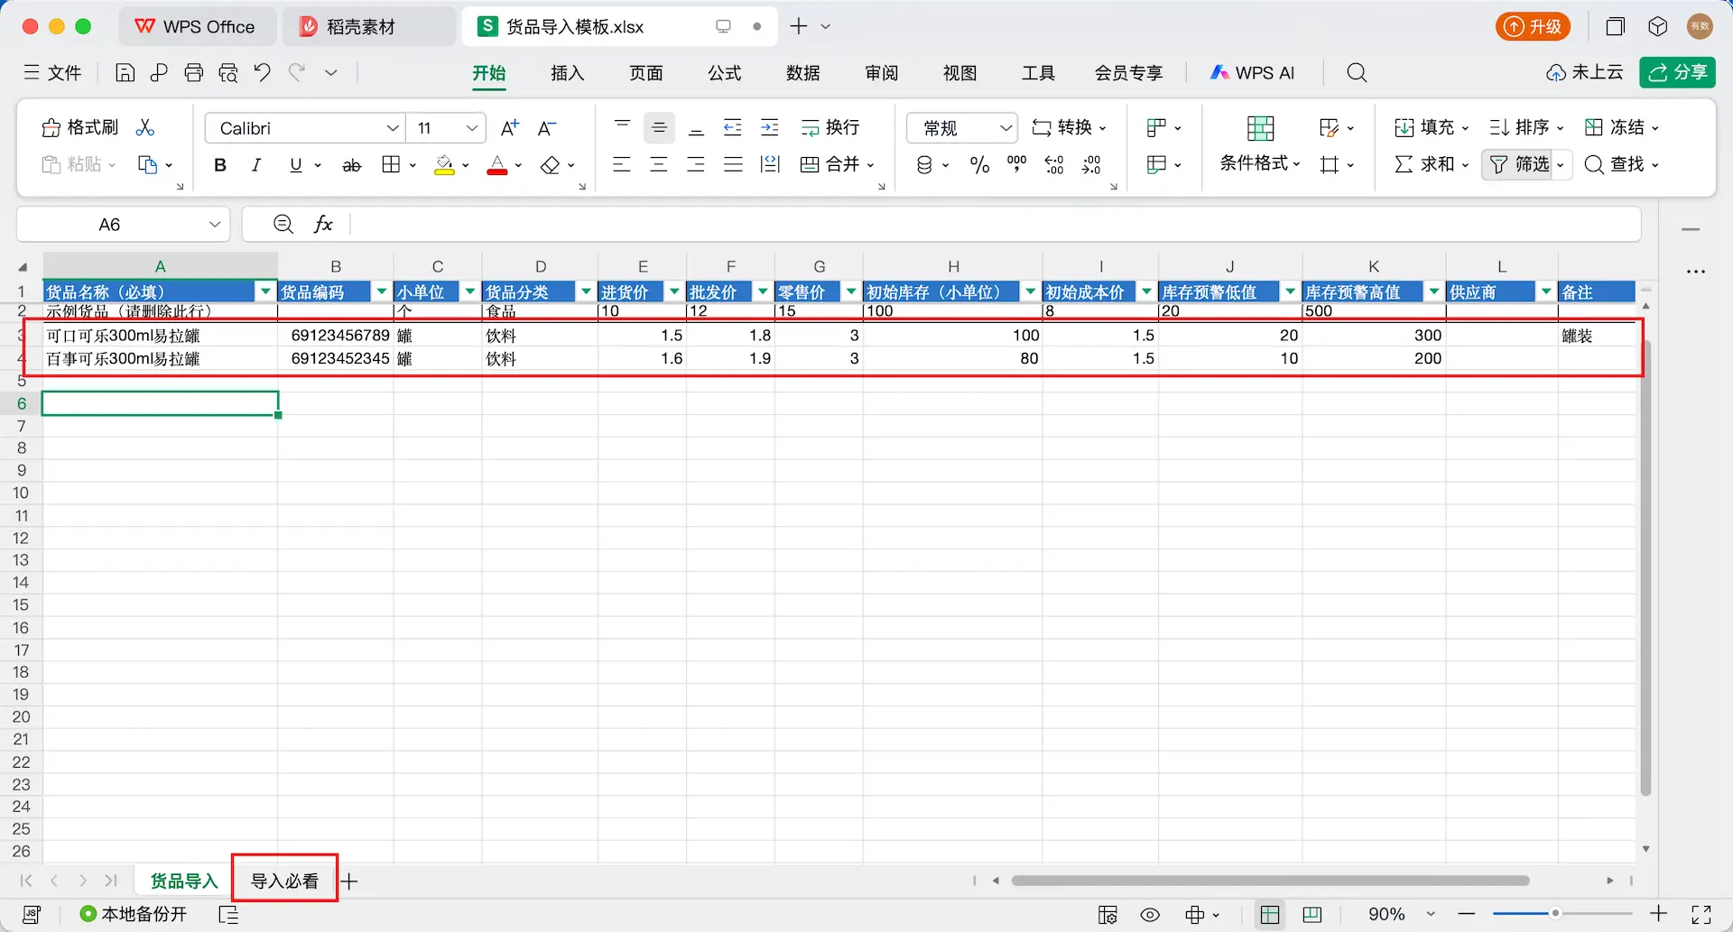
Task: Switch to normal view in status bar
Action: click(x=1270, y=915)
